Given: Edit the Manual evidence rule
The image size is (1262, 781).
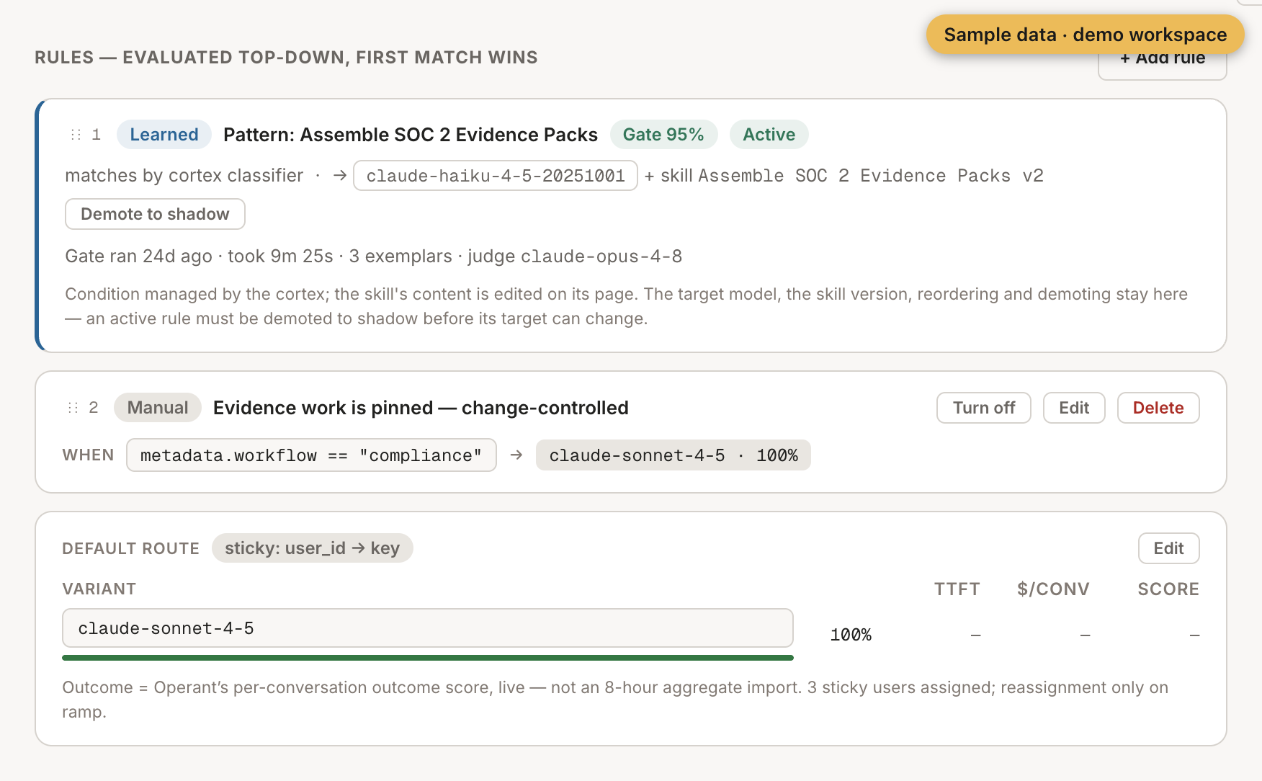Looking at the screenshot, I should [1074, 408].
